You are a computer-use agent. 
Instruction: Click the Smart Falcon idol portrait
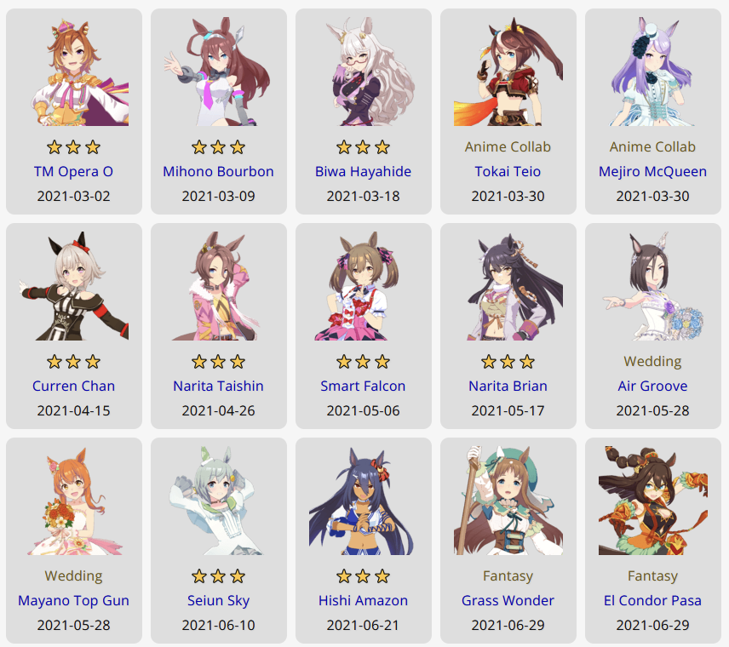point(363,286)
